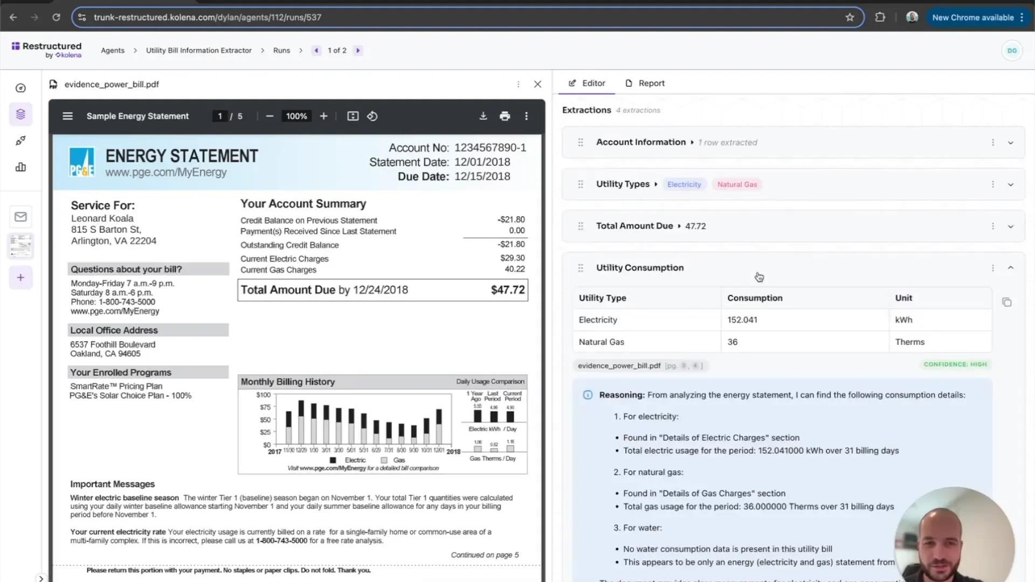Print the Sample Energy Statement
The height and width of the screenshot is (582, 1035).
(505, 116)
